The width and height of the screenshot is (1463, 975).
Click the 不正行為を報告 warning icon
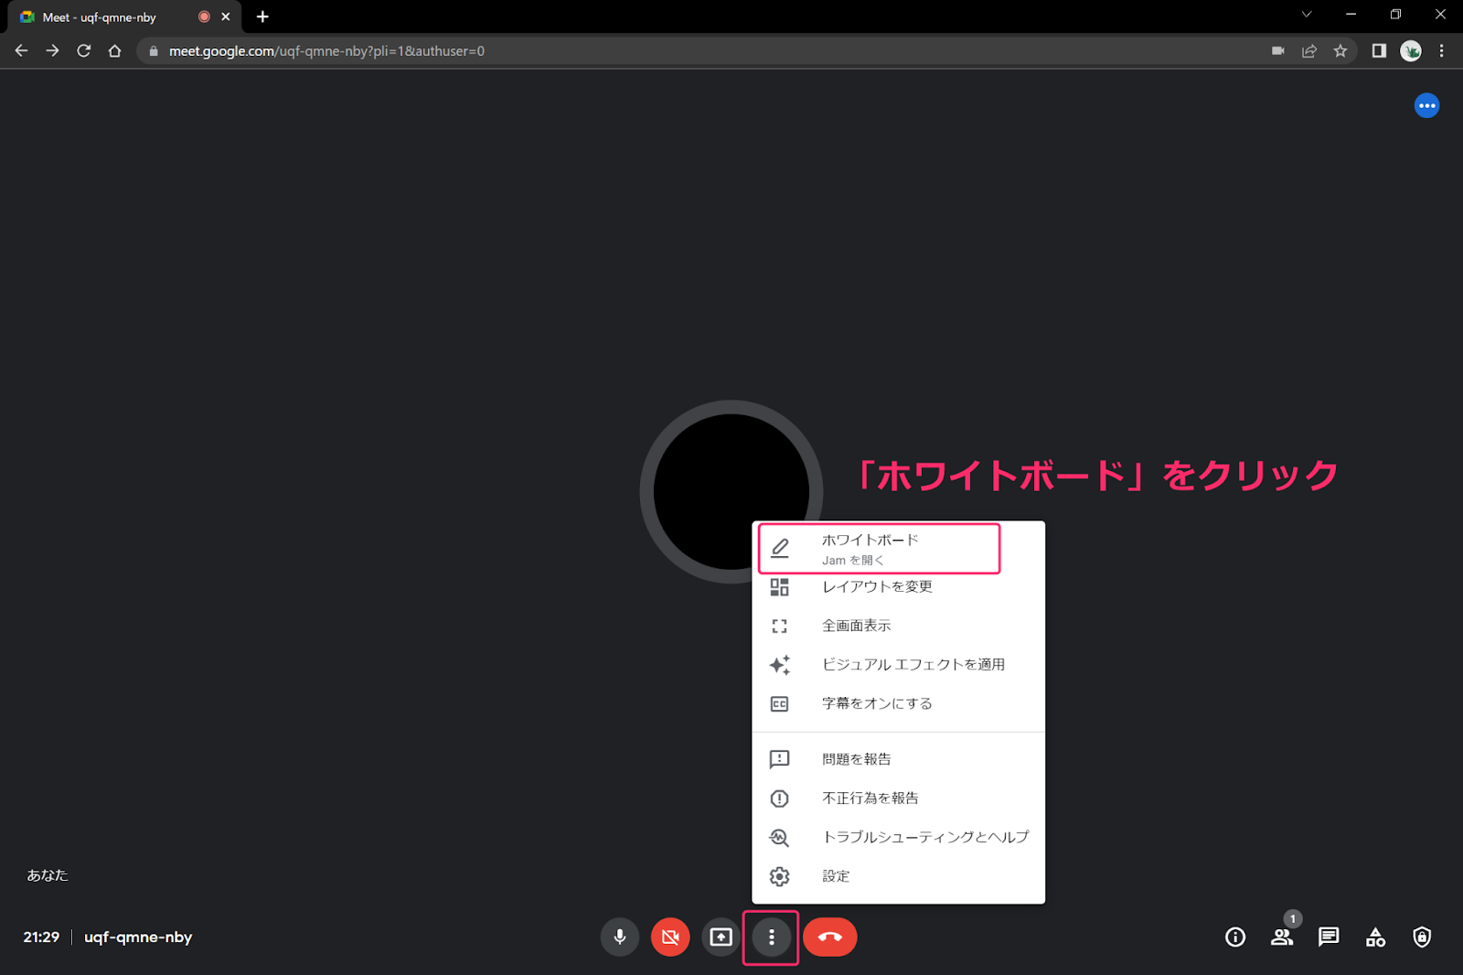tap(779, 798)
